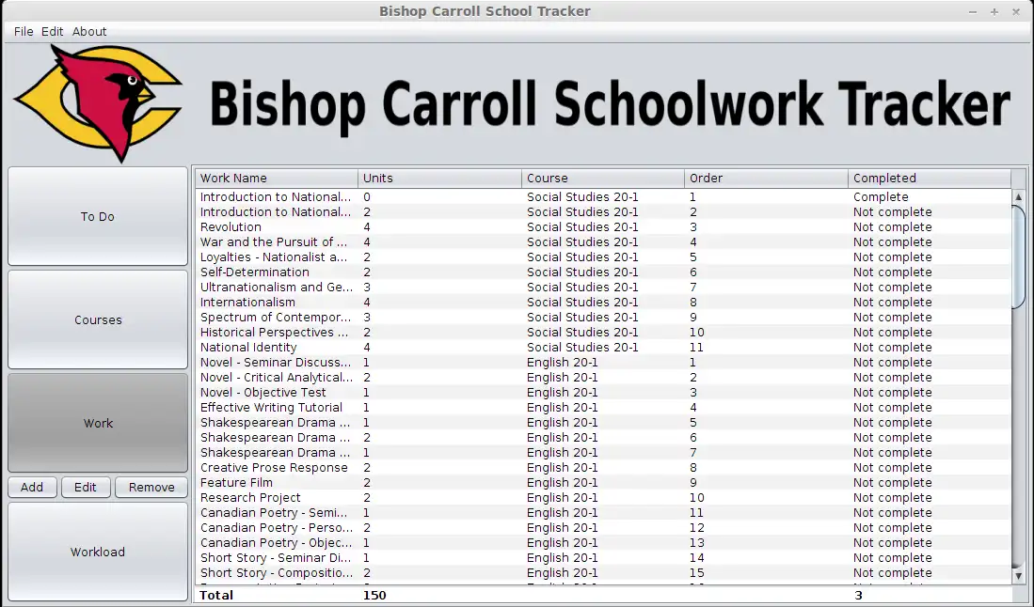Select the 'Spectrum of Contempor...' row
This screenshot has height=607, width=1034.
point(603,318)
